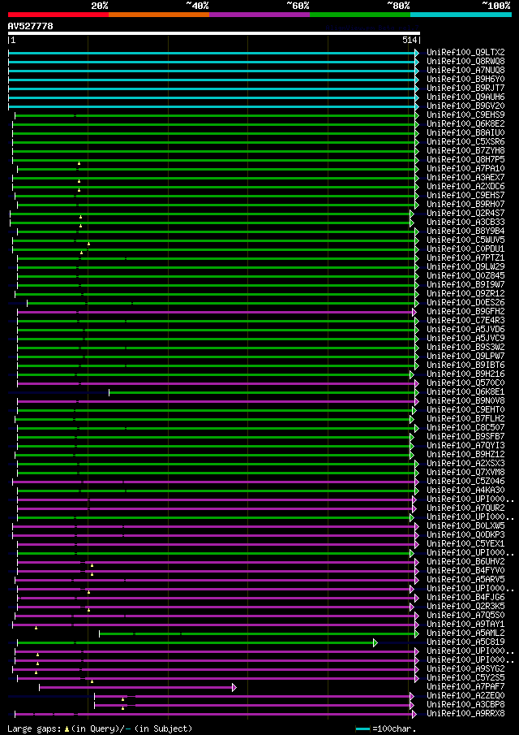Click the yellow gap marker under the A2ZEQ0 bar
Screen dimensions: 519x735
[123, 699]
